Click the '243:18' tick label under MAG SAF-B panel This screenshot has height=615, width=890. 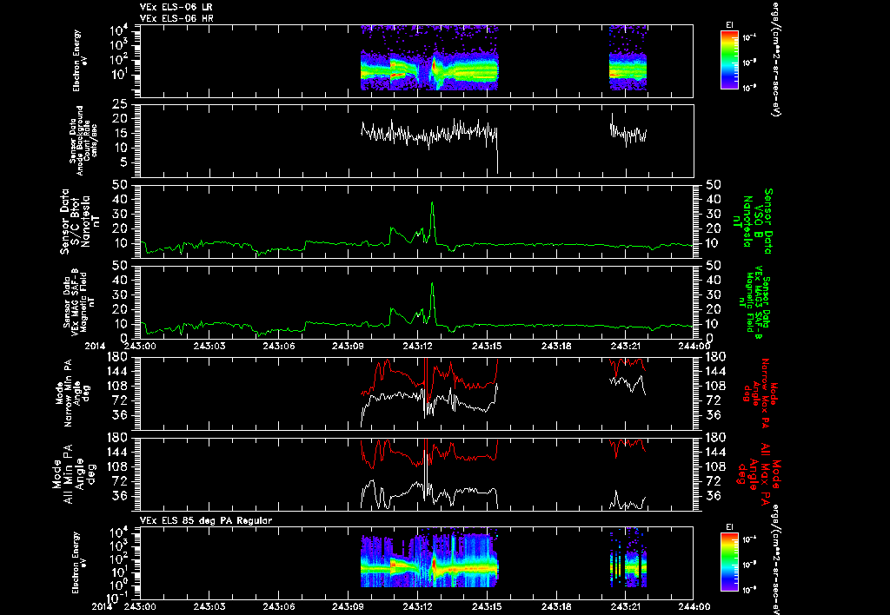(556, 346)
